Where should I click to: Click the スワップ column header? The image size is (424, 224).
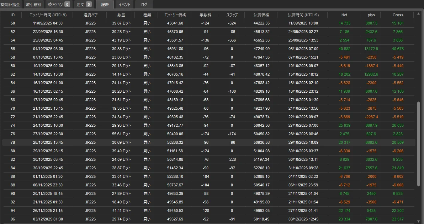(x=232, y=15)
